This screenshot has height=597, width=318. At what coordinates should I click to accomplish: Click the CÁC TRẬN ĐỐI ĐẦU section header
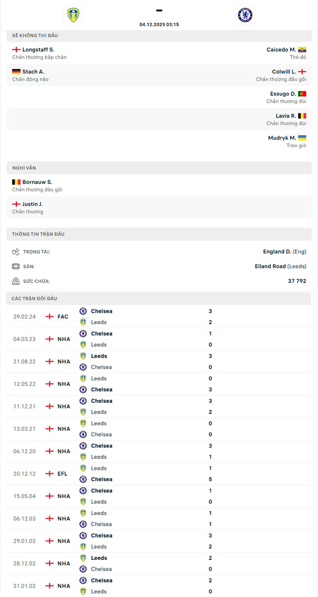(x=34, y=299)
